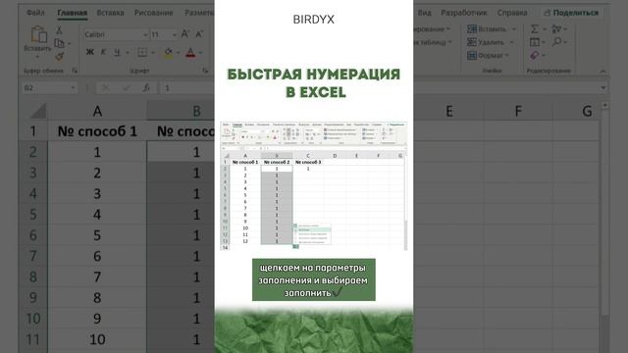628x353 pixels.
Task: Increase font size with the larger A icon
Action: [185, 34]
